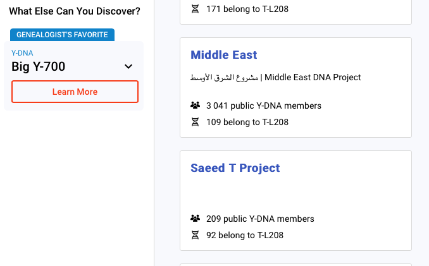Click members icon in Middle East card
Screen dimensions: 429x266
click(x=195, y=106)
